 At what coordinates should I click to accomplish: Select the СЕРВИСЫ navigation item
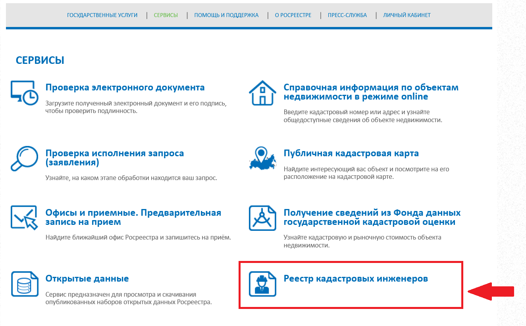pos(166,15)
